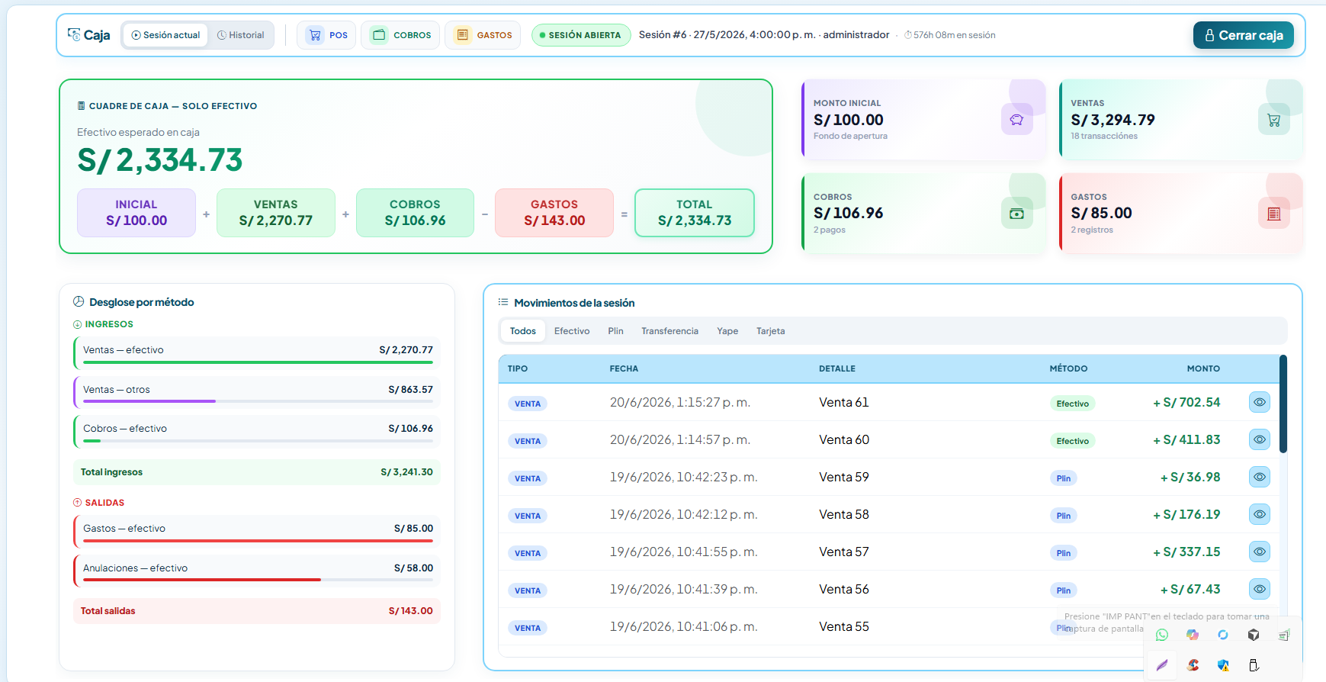Viewport: 1326px width, 682px height.
Task: Open the COBROS header button
Action: click(400, 35)
